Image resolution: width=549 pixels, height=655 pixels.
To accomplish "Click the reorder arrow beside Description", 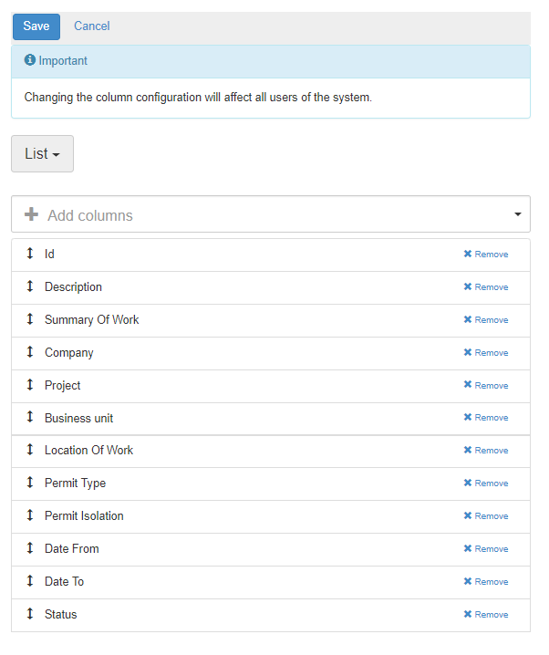I will (30, 286).
